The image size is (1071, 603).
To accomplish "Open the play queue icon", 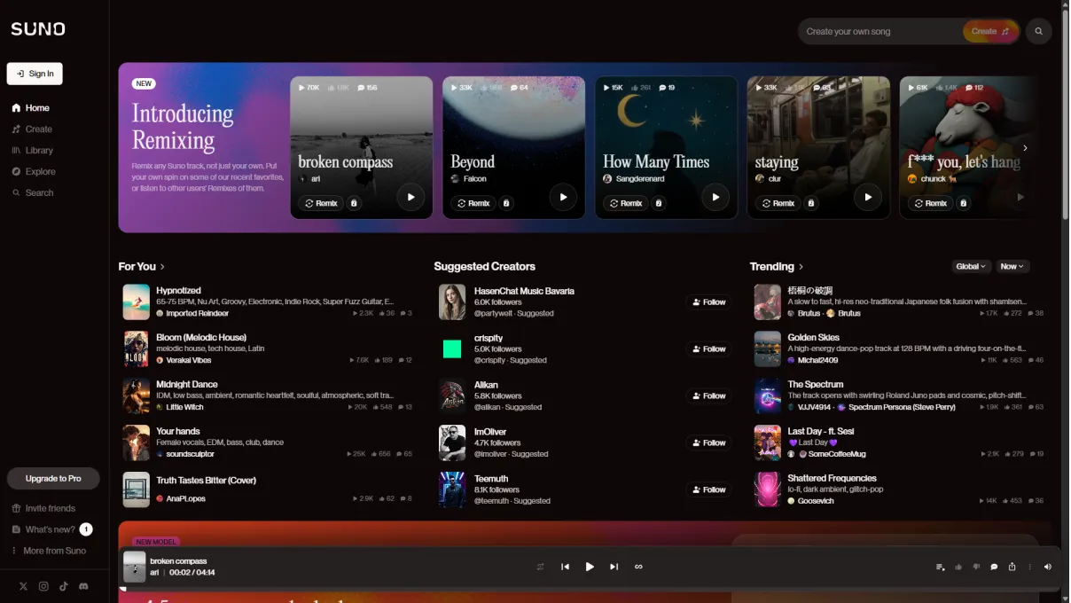I will [940, 567].
